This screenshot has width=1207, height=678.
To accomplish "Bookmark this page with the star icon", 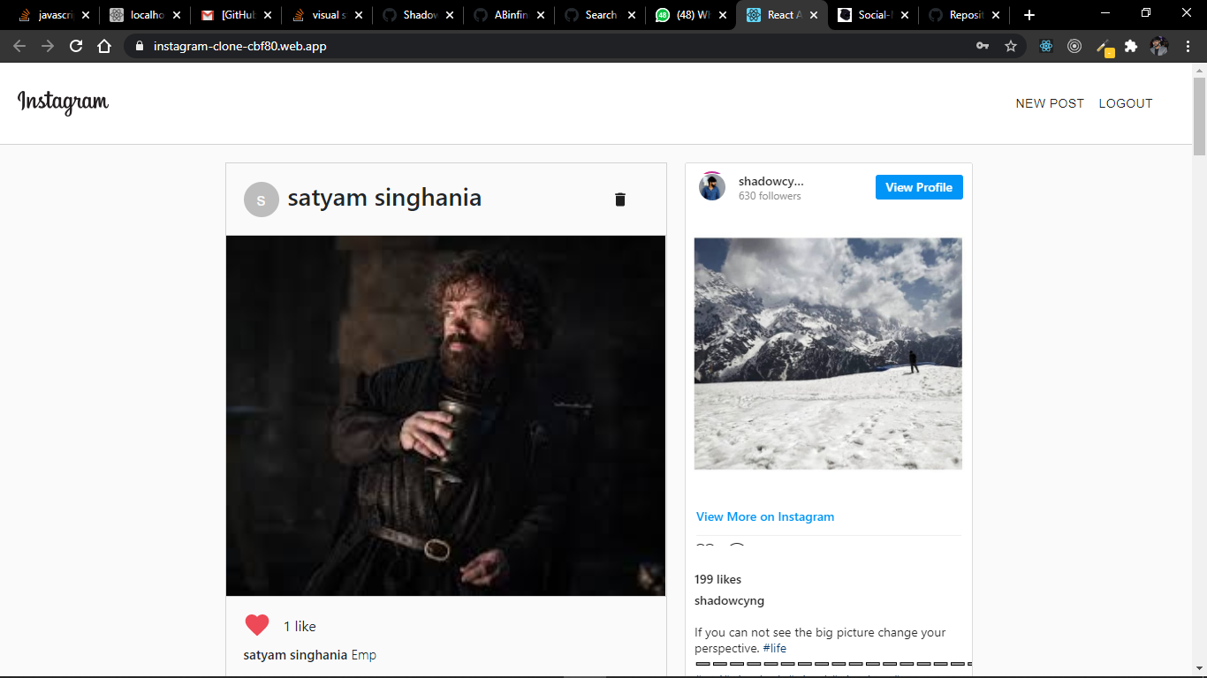I will click(1011, 45).
